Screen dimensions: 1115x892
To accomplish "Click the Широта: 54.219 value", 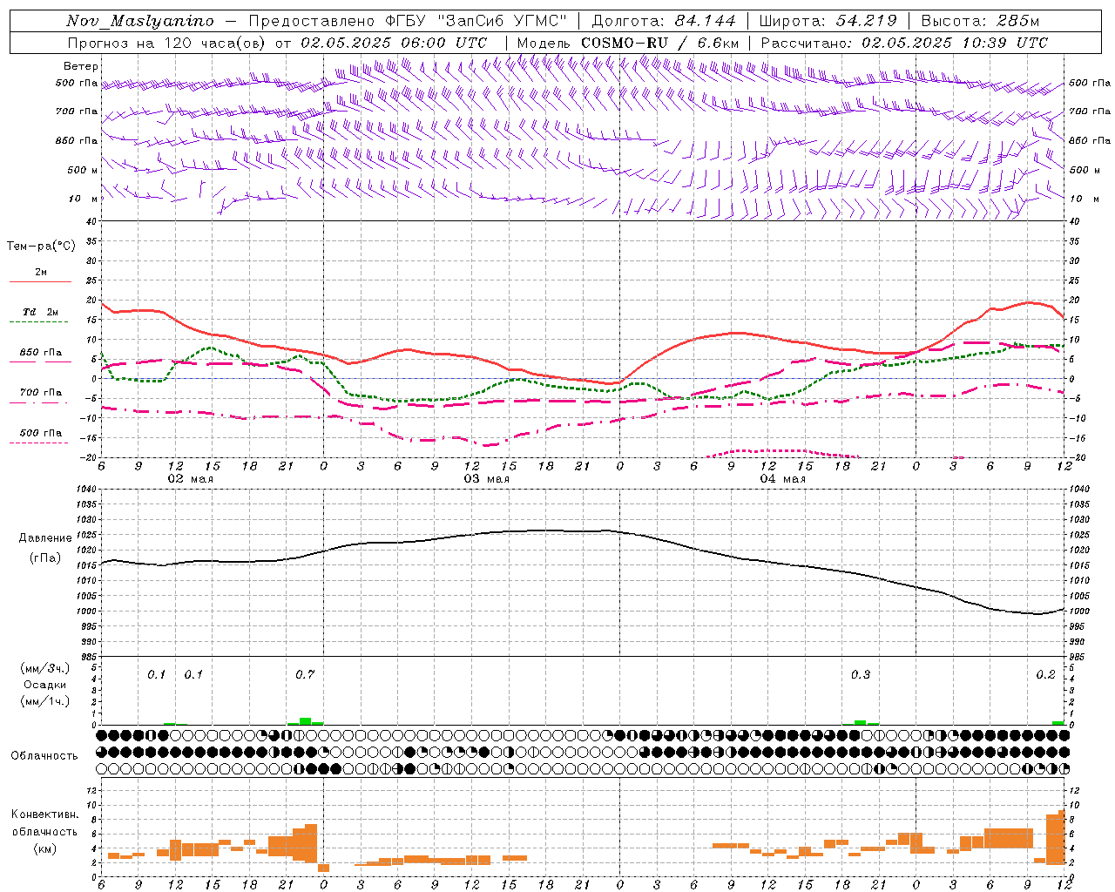I will tap(828, 21).
